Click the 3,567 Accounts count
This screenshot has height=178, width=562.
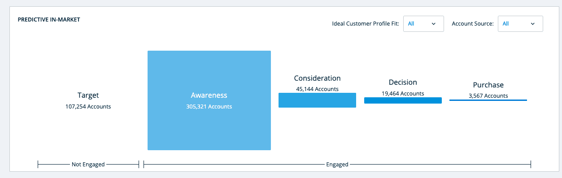click(488, 96)
